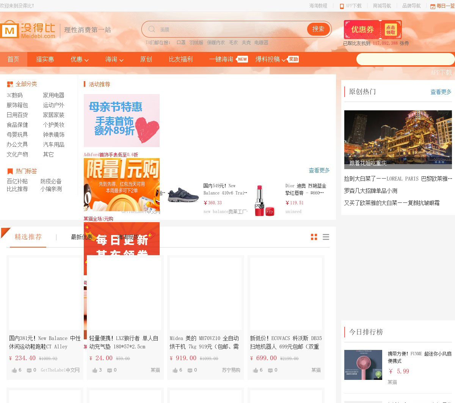Image resolution: width=455 pixels, height=403 pixels.
Task: Expand the 海淘 dropdown in navigation
Action: click(114, 60)
